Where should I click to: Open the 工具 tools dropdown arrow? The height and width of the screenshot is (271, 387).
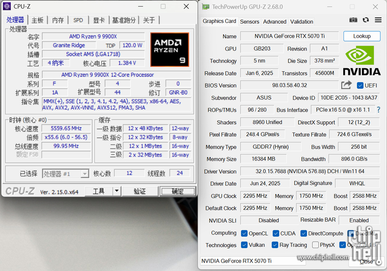pyautogui.click(x=116, y=191)
